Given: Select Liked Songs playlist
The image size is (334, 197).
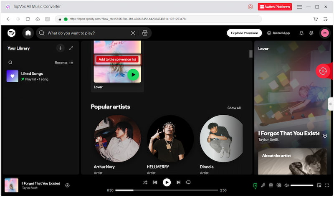Looking at the screenshot, I should pos(32,76).
